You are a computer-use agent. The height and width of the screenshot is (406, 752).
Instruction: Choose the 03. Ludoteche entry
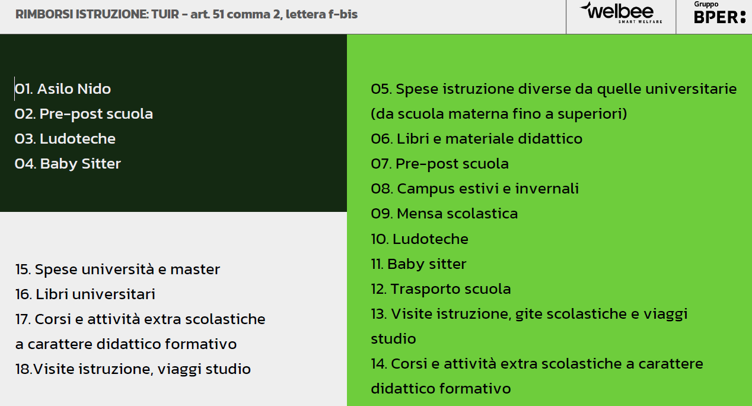65,139
